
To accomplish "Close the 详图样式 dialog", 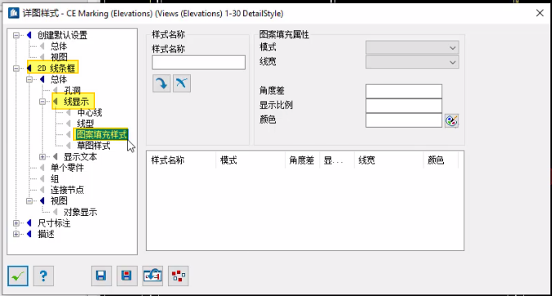I will (540, 13).
